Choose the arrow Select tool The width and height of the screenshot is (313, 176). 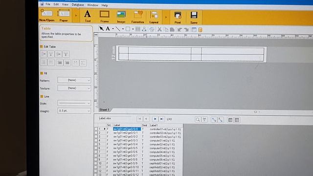coord(101,28)
